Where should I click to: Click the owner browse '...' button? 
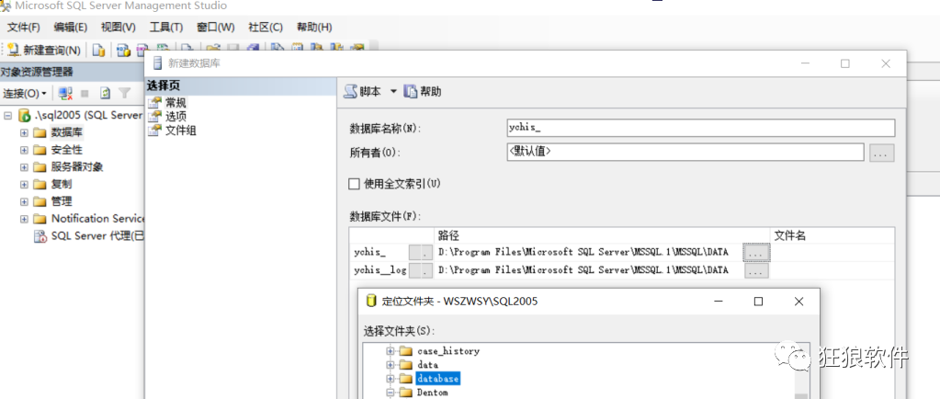click(882, 153)
